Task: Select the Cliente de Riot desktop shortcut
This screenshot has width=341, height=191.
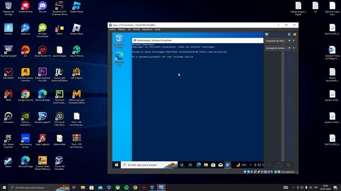Action: click(26, 7)
